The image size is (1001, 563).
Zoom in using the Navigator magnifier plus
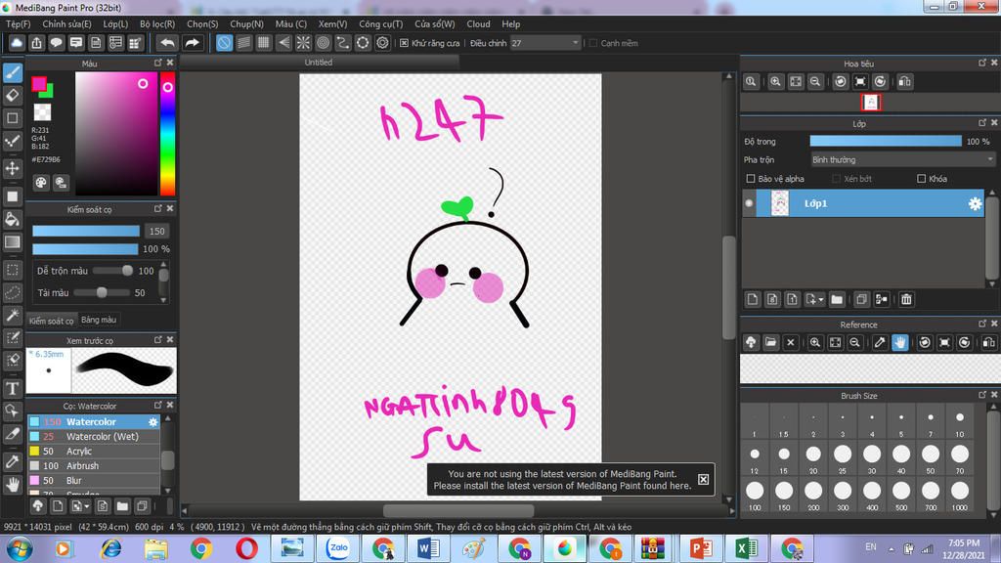[775, 82]
